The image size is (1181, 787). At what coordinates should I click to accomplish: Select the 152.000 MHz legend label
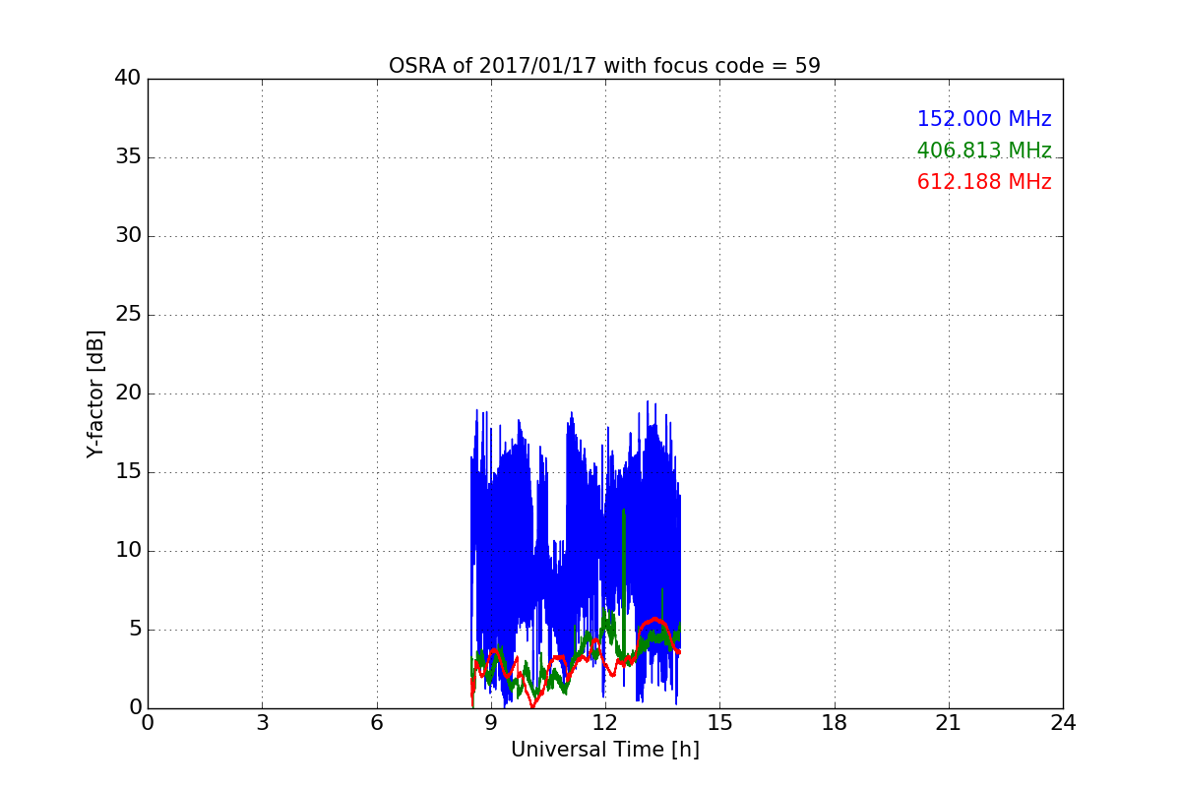(x=984, y=119)
